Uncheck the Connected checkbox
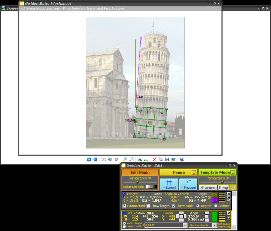 pyautogui.click(x=124, y=206)
